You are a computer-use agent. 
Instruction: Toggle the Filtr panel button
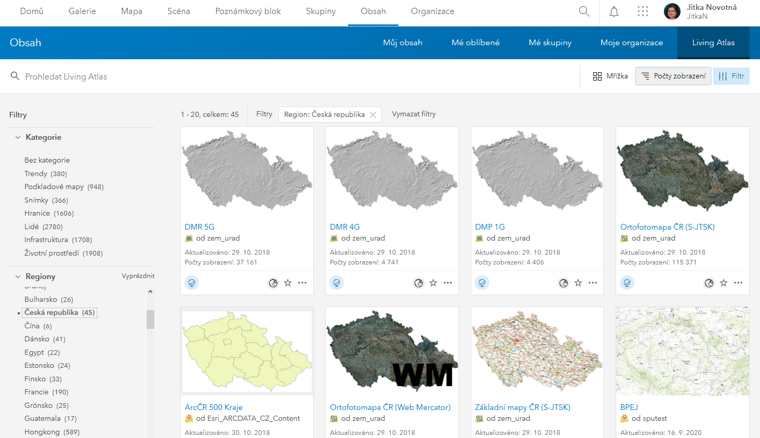731,76
